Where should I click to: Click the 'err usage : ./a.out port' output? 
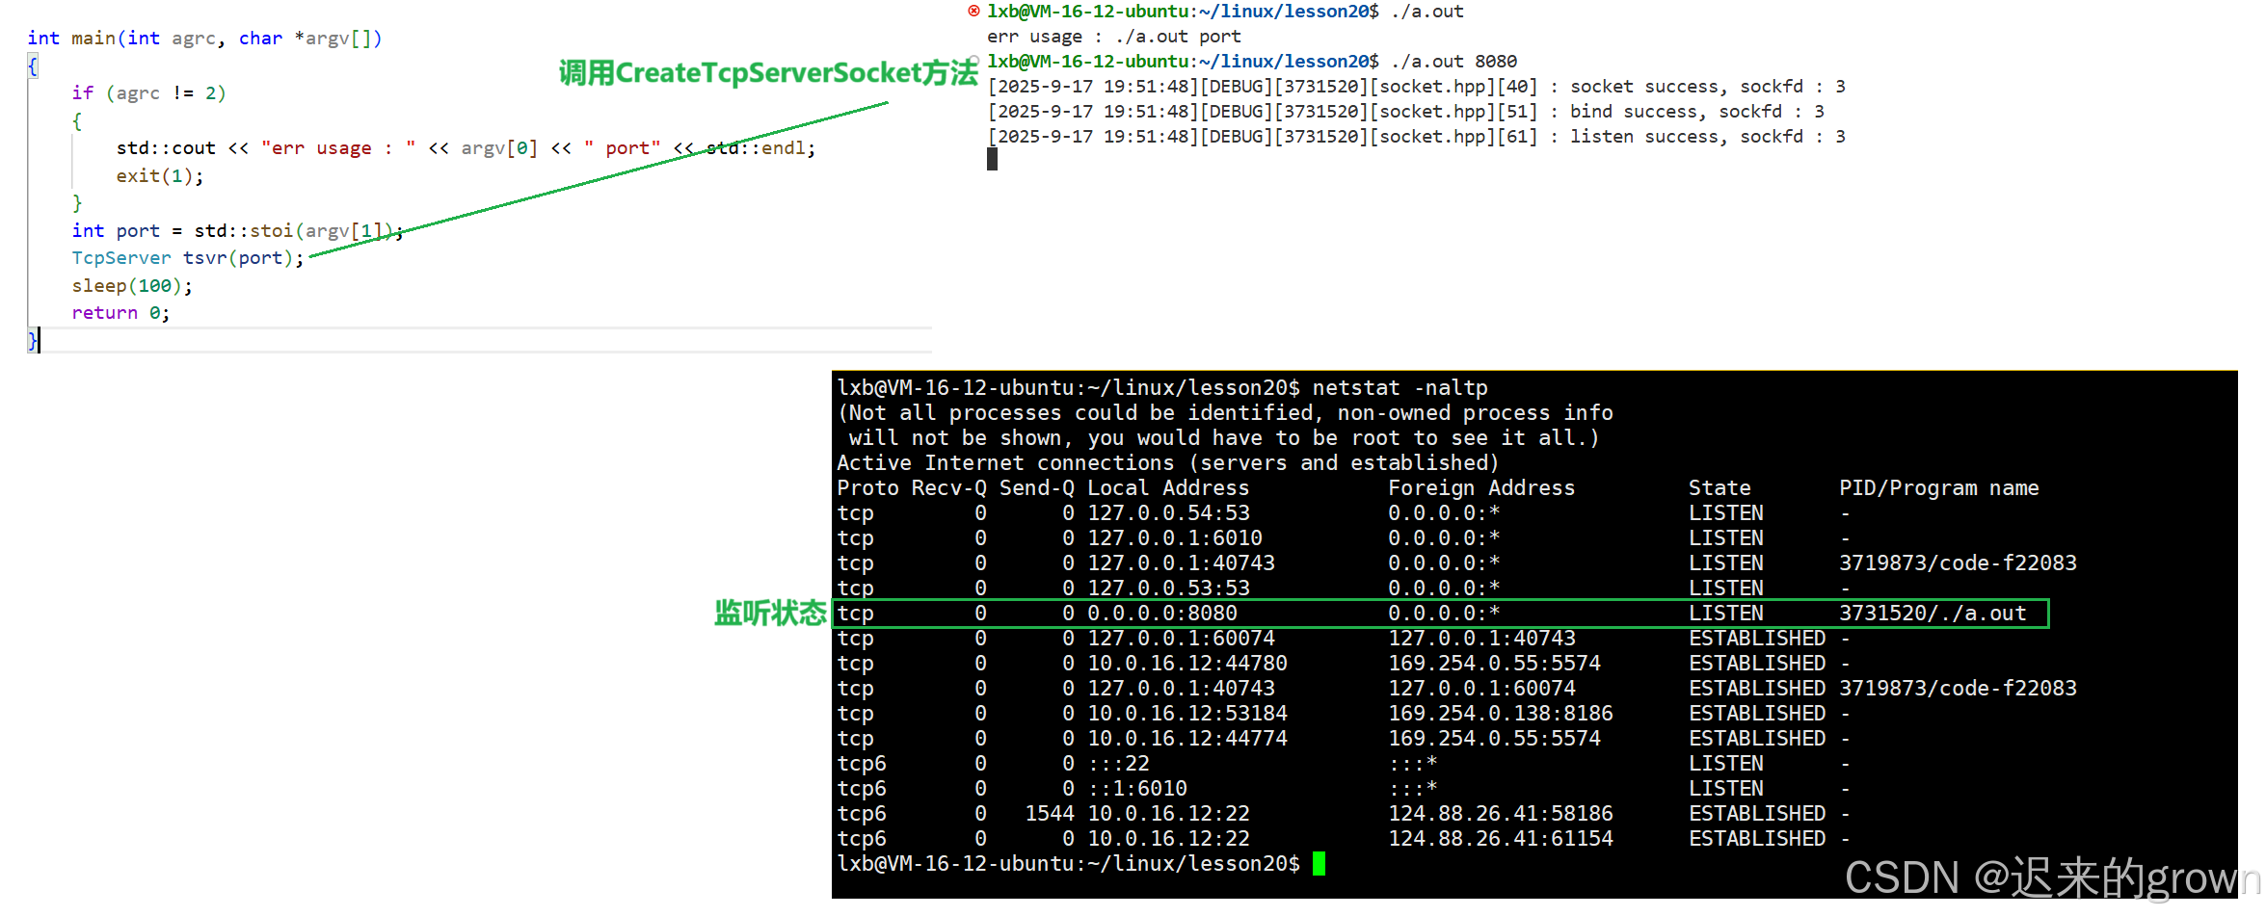1114,37
